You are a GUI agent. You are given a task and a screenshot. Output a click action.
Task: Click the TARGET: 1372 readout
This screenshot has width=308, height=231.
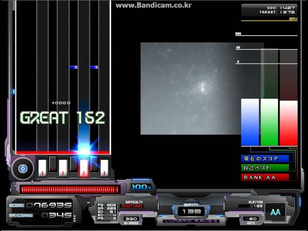(x=277, y=12)
